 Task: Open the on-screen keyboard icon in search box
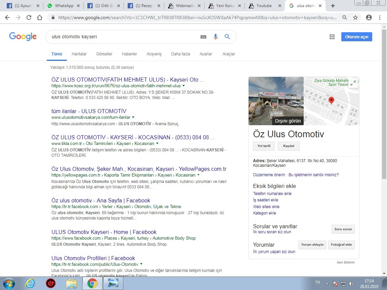203,37
